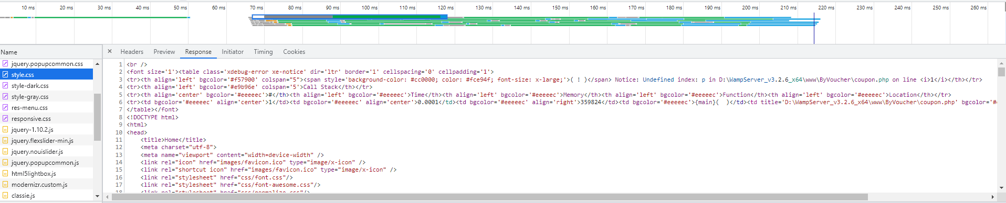Select classie.js request
The image size is (1006, 203).
(x=46, y=196)
